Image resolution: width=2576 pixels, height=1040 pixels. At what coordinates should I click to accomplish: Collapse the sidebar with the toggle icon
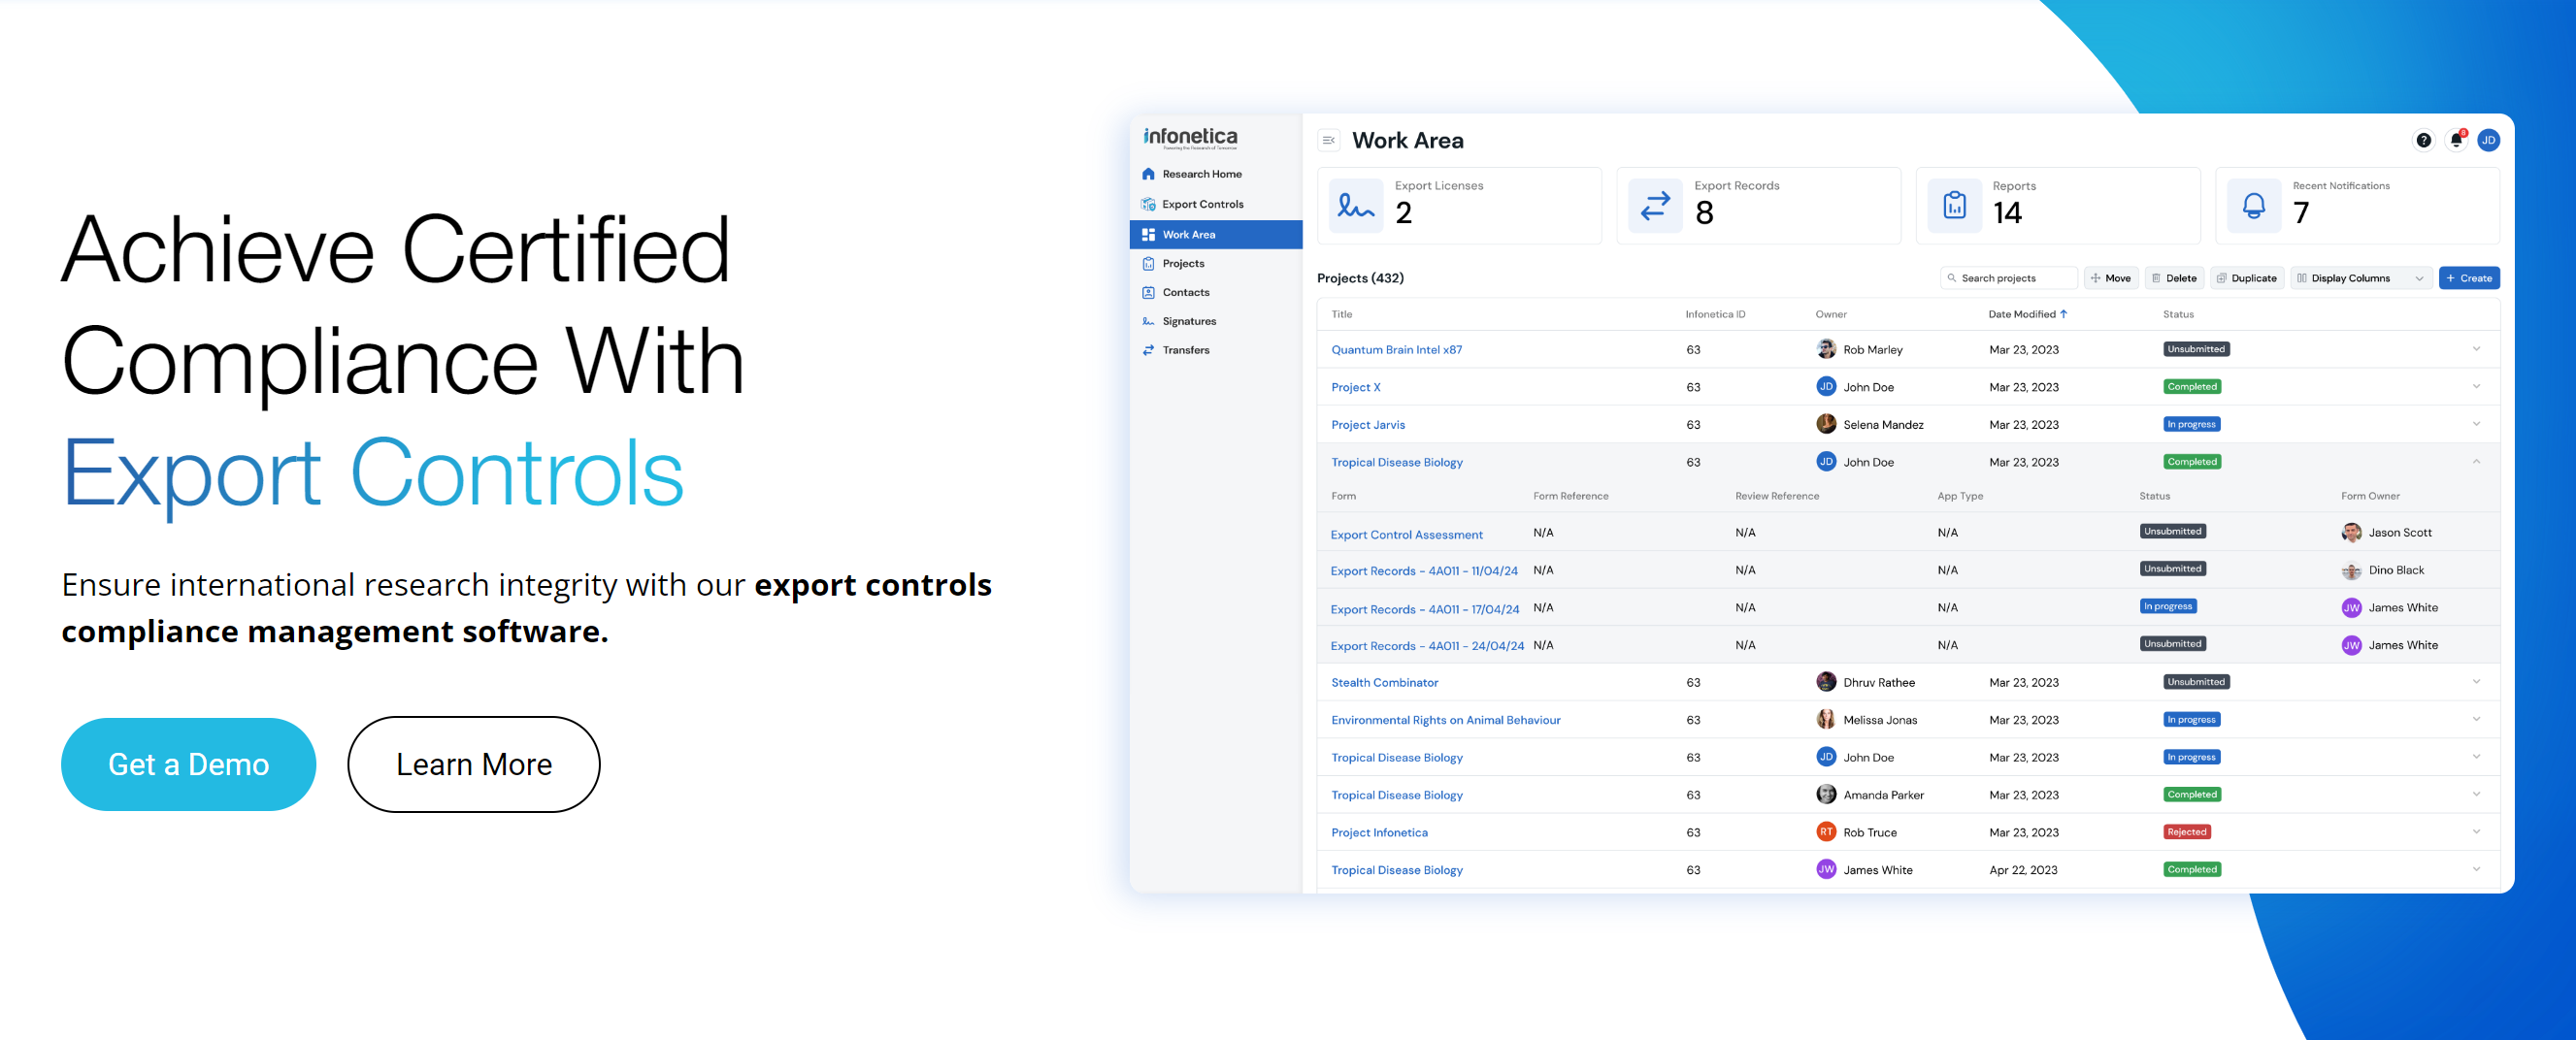click(x=1328, y=140)
